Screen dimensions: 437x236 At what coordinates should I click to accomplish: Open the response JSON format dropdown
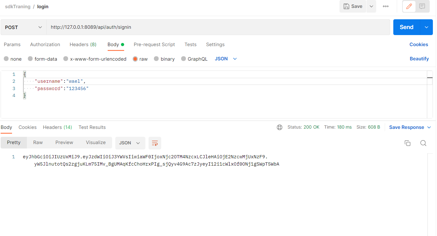click(x=130, y=143)
